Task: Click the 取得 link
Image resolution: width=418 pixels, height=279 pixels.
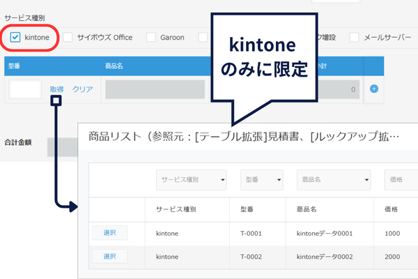Action: 56,89
